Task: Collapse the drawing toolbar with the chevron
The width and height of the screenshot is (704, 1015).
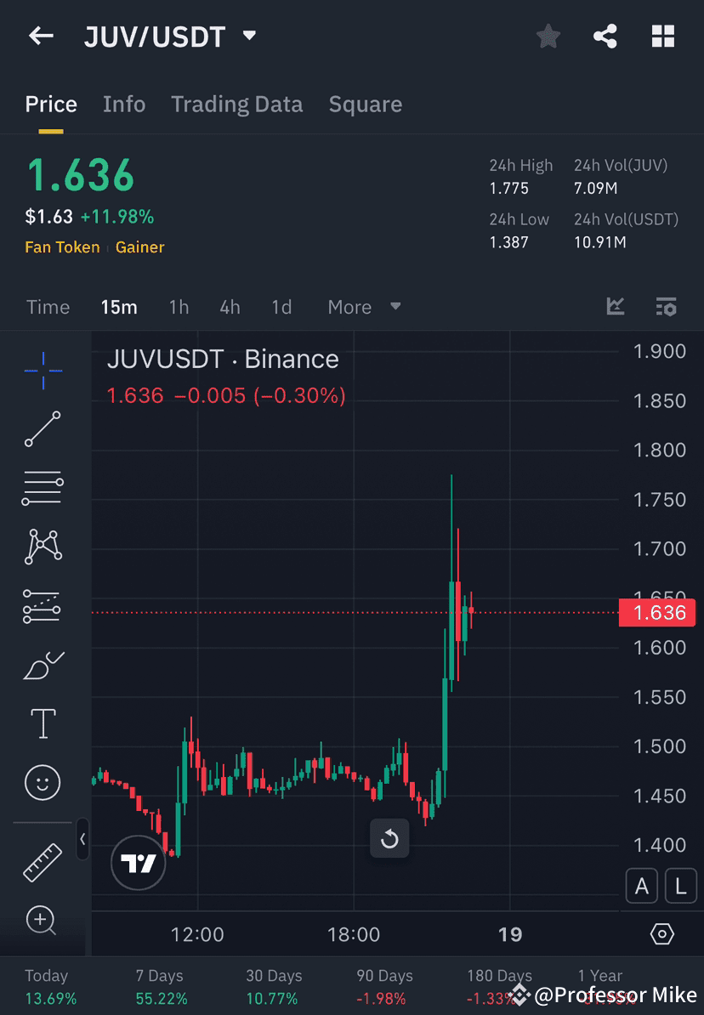Action: pos(82,840)
